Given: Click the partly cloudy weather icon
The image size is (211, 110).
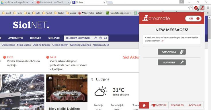Looking at the screenshot, I should [x=101, y=91].
